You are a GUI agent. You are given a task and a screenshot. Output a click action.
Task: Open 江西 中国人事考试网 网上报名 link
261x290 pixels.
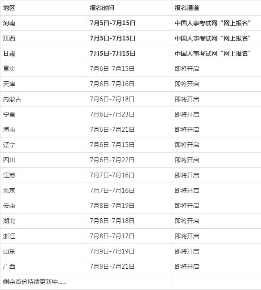213,38
